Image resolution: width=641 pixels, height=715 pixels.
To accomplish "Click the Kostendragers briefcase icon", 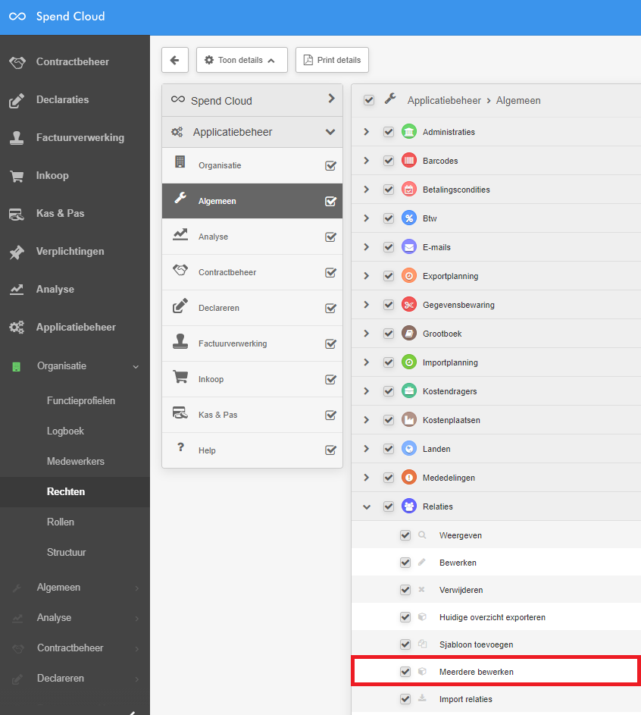I will click(409, 390).
